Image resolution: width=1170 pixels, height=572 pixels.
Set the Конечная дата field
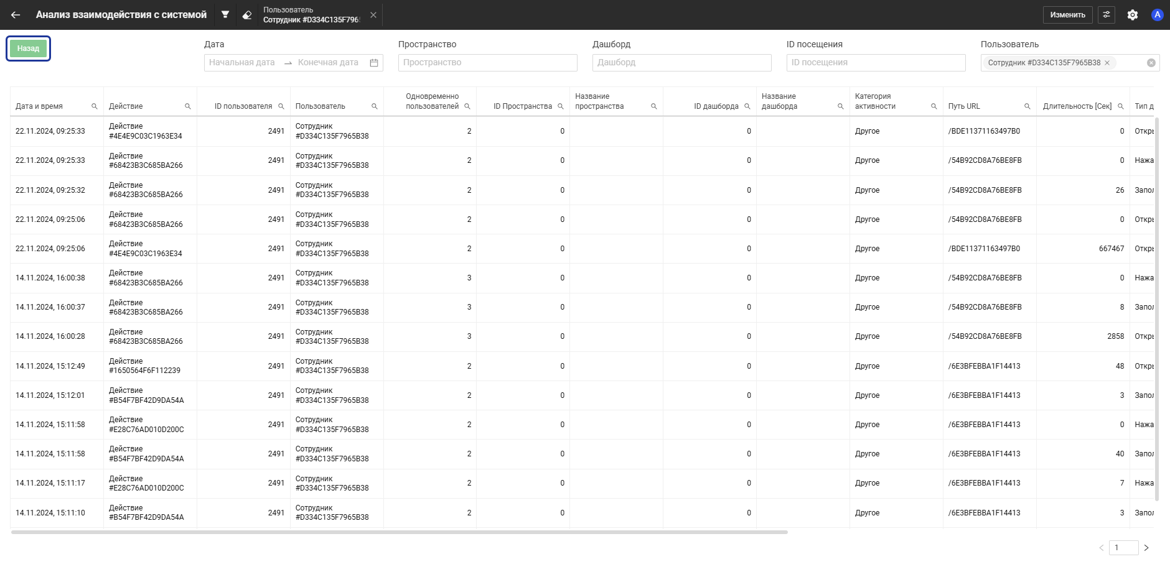[328, 62]
